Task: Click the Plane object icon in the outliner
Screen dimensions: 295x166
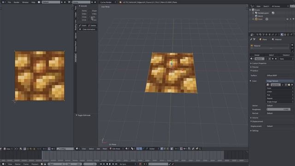Action: click(256, 19)
